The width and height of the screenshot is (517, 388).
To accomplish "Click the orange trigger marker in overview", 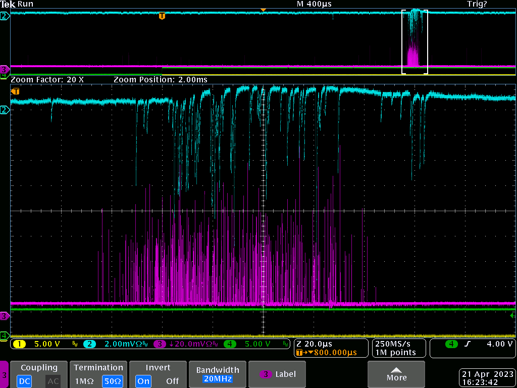I will (x=162, y=16).
